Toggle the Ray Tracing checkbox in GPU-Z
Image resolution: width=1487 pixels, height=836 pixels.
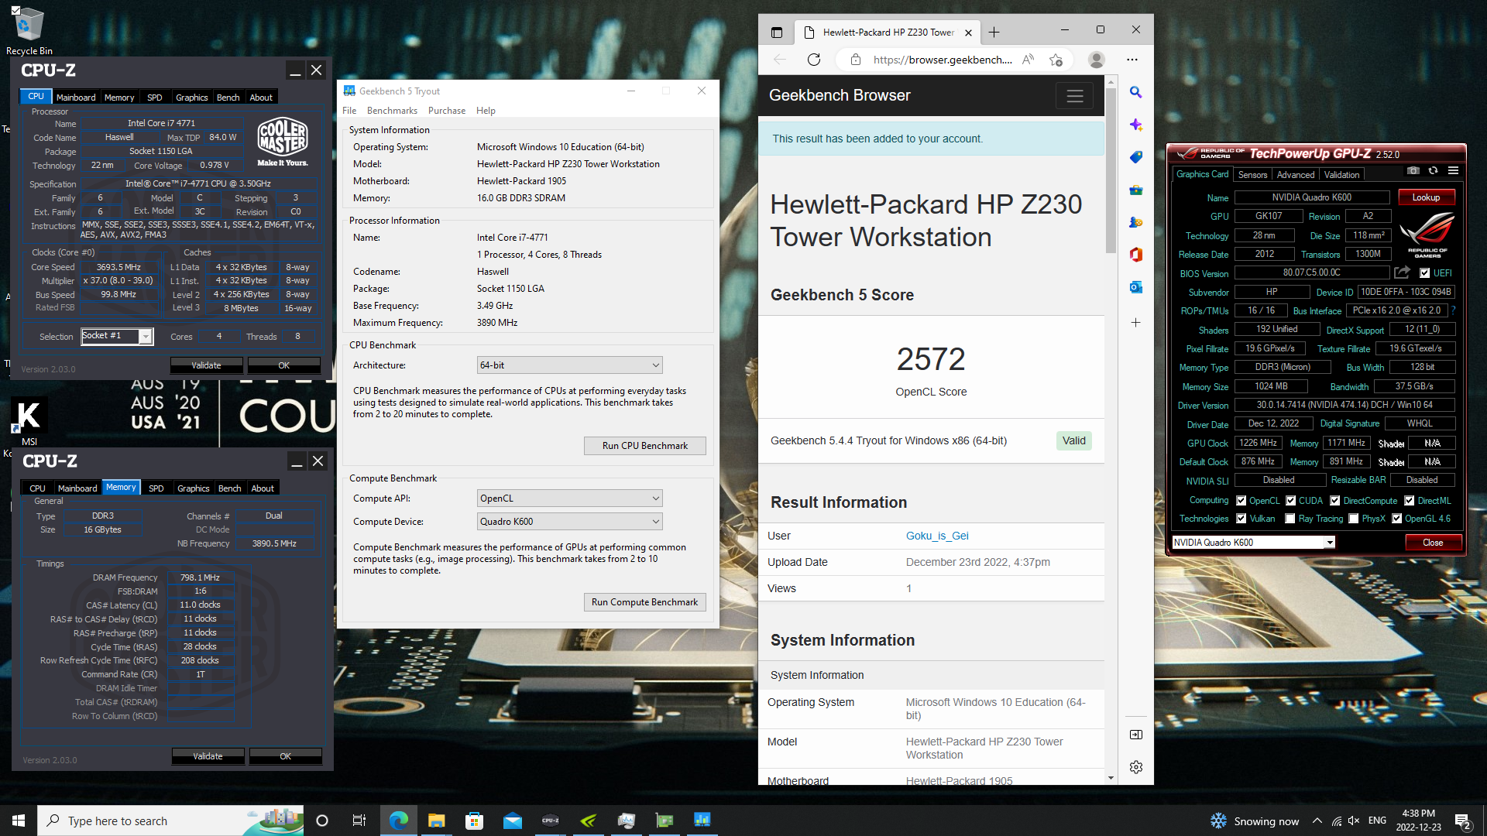[x=1290, y=519]
